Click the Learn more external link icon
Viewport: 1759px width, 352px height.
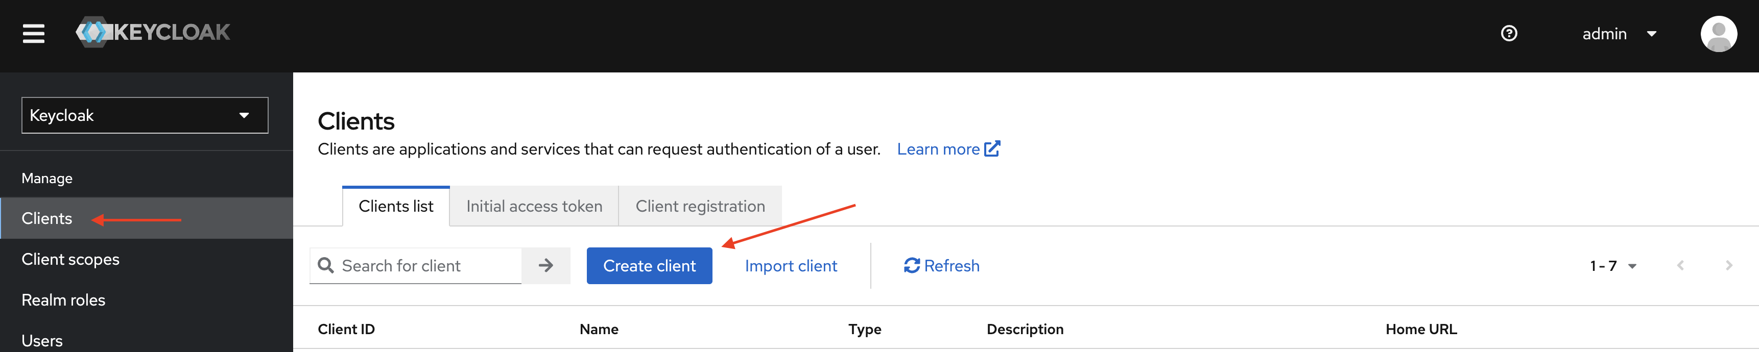pos(992,149)
